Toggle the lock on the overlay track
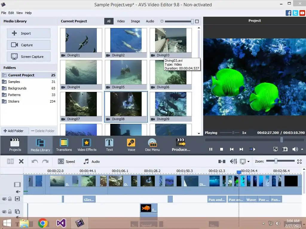Viewport: 306px width, 229px height. (10, 211)
